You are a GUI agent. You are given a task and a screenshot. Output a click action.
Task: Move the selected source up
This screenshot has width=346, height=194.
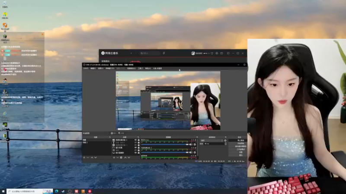pos(125,157)
